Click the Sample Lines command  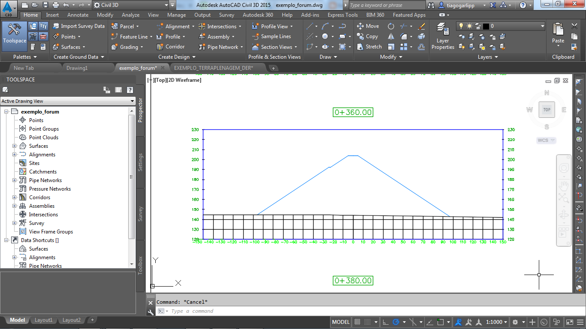(x=271, y=36)
